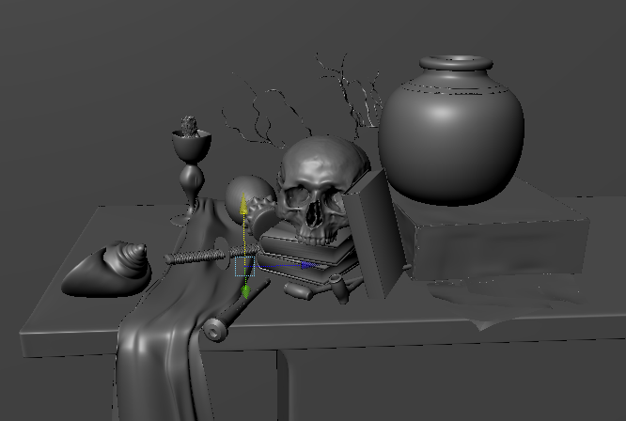The height and width of the screenshot is (421, 626).
Task: Click the yellow upward arrow of the move gizmo
Action: 243,204
